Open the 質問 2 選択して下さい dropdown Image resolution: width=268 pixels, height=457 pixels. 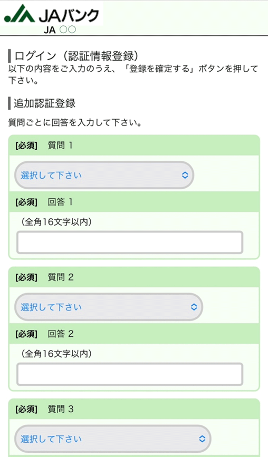(109, 307)
